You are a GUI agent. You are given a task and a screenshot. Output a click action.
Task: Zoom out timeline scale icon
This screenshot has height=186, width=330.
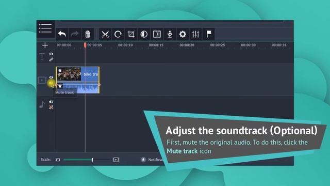coord(58,160)
